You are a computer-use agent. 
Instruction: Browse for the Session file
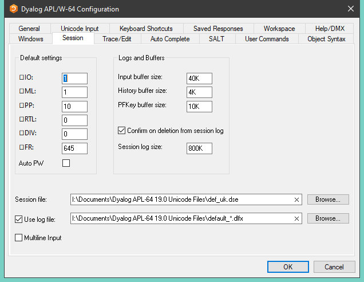coord(327,199)
